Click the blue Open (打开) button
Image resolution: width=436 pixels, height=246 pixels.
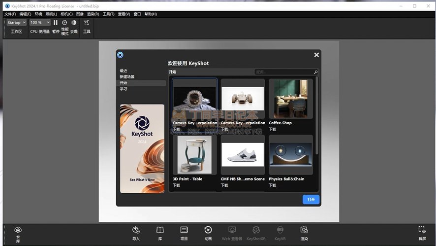click(311, 200)
